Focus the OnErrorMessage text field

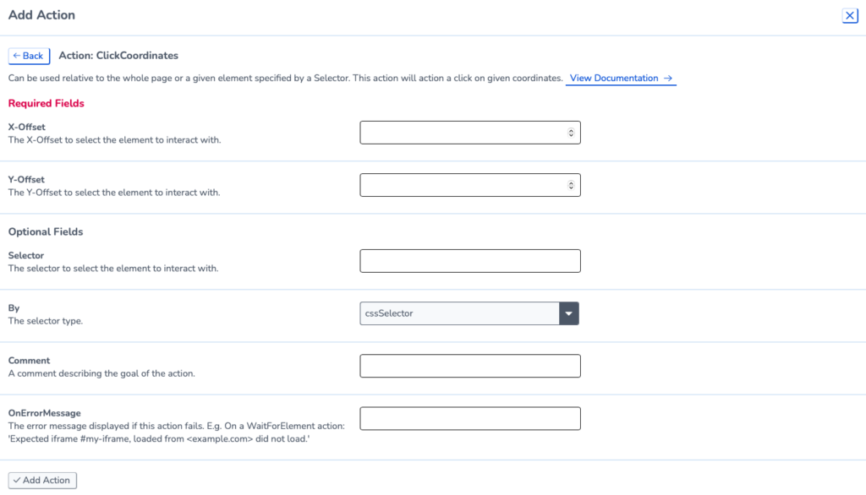(x=470, y=418)
